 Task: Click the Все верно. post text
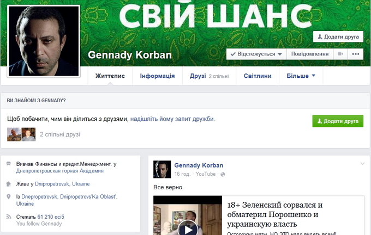(169, 187)
